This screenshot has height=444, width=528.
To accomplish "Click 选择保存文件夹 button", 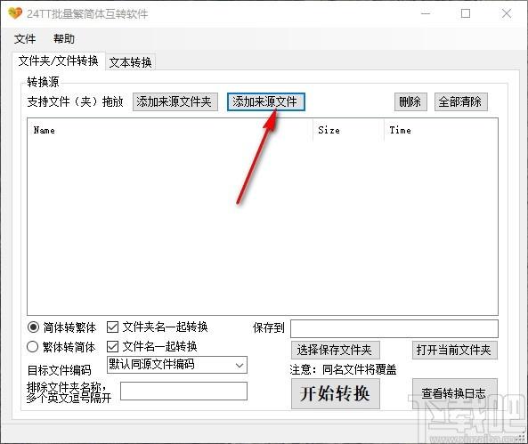I will point(336,350).
